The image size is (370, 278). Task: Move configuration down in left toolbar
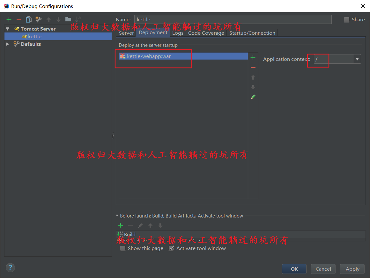point(58,19)
